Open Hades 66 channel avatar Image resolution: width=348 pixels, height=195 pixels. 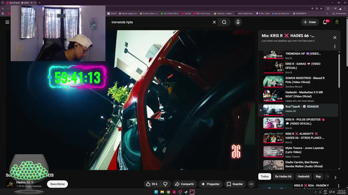coord(10,184)
